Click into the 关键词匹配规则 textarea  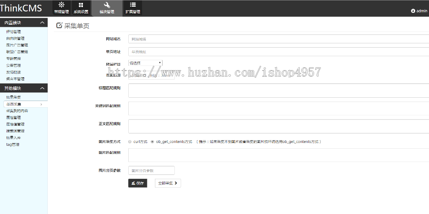pyautogui.click(x=278, y=108)
